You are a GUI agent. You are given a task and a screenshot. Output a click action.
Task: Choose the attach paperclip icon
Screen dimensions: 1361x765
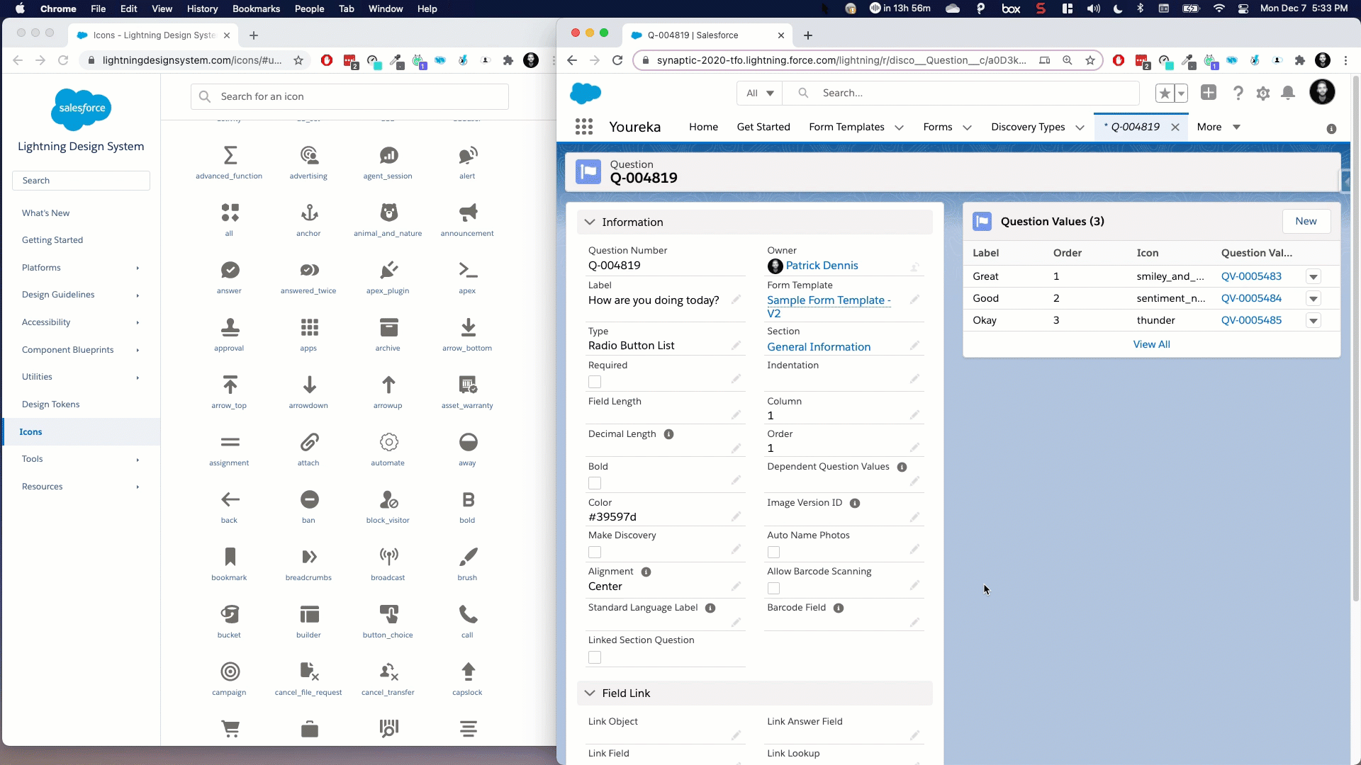point(309,442)
